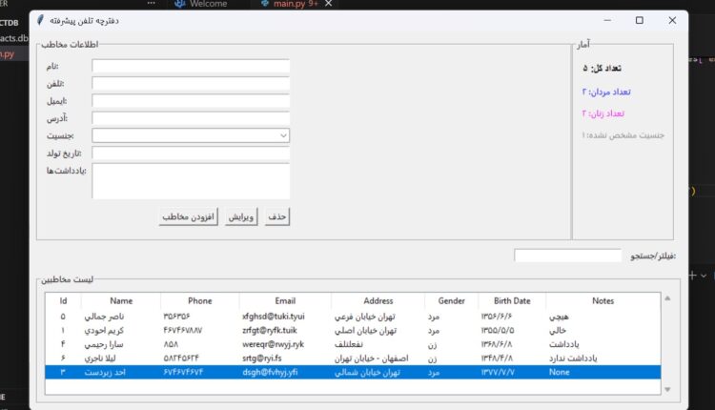
Task: Focus the تلفن (phone) input field
Action: tap(191, 84)
